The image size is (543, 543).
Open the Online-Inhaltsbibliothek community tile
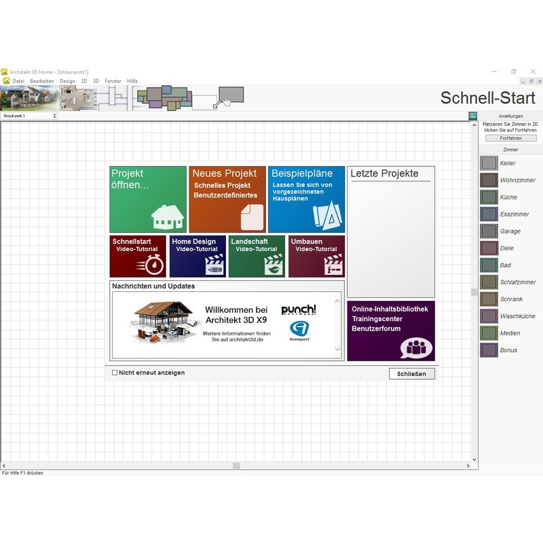391,331
